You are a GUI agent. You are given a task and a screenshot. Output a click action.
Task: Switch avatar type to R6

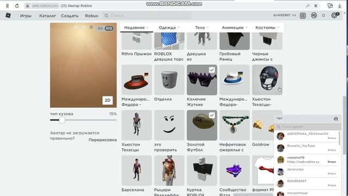100,28
